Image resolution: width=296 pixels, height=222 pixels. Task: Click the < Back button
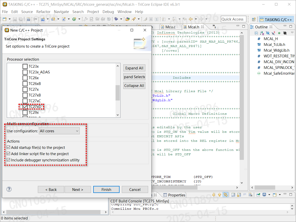point(51,189)
